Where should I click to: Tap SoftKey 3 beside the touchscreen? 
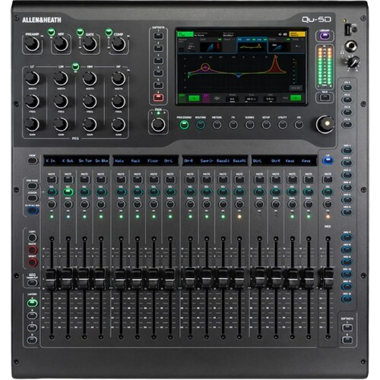click(158, 61)
